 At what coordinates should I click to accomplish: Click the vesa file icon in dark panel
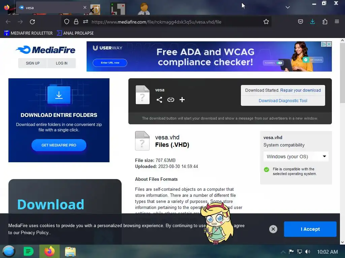[x=143, y=94]
